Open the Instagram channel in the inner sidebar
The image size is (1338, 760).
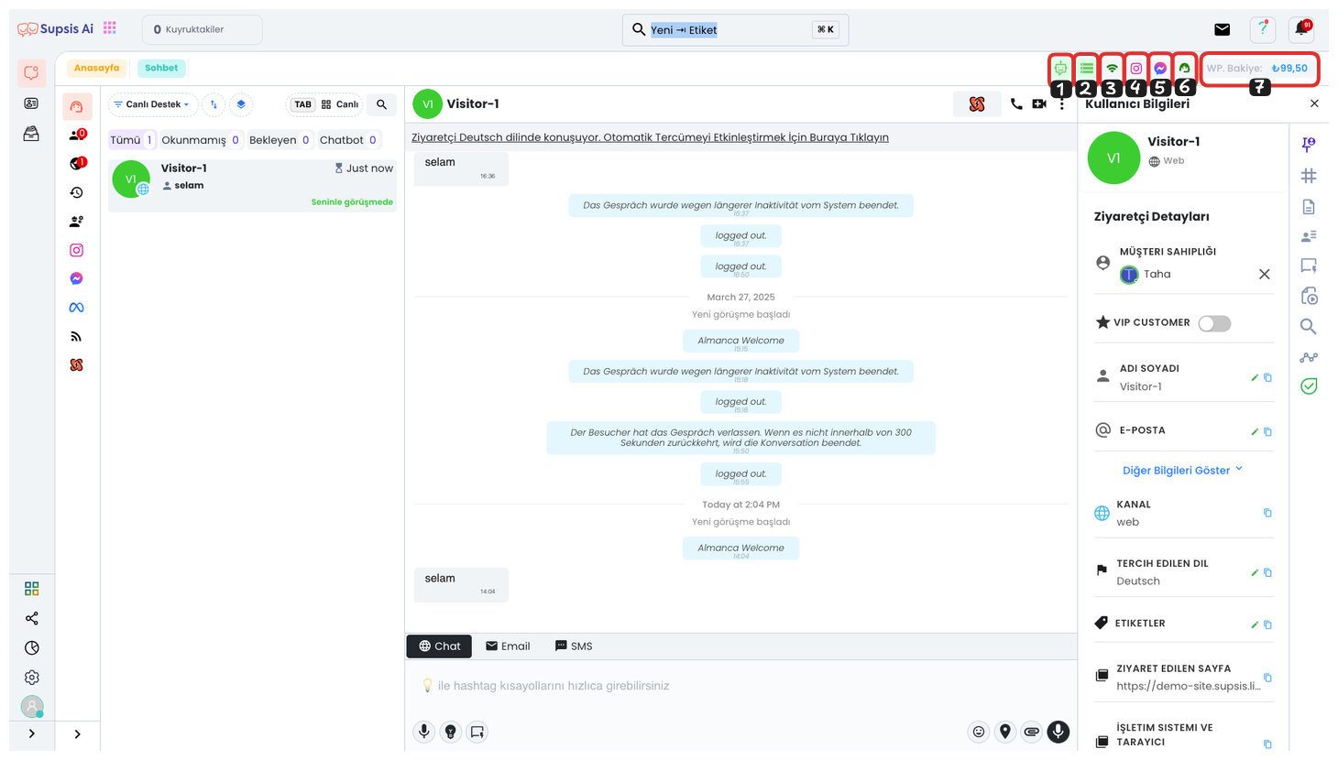(77, 250)
